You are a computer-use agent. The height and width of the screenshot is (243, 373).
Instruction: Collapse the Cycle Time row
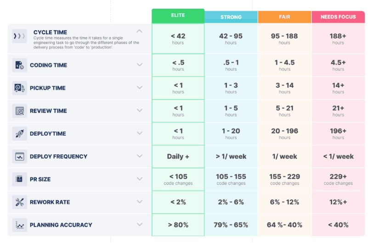140,32
